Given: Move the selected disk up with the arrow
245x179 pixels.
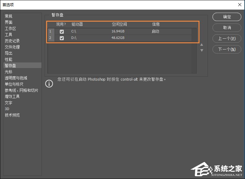Looking at the screenshot, I should 202,45.
